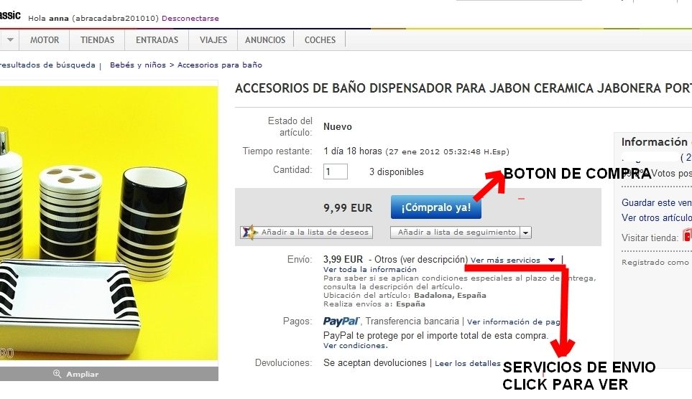The image size is (692, 399).
Task: Click the magnifier icon beside Ampliar
Action: pos(57,373)
